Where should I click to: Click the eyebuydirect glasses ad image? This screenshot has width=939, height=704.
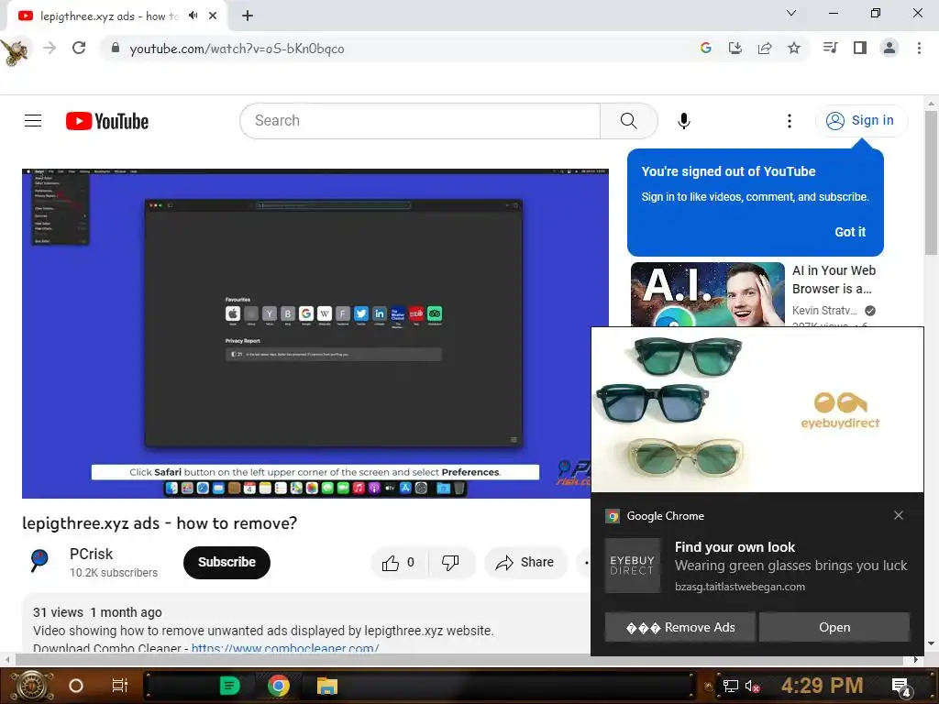pos(757,410)
